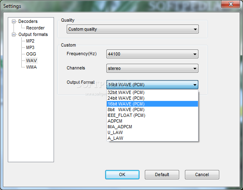Open the MP3 output format settings

[30, 47]
